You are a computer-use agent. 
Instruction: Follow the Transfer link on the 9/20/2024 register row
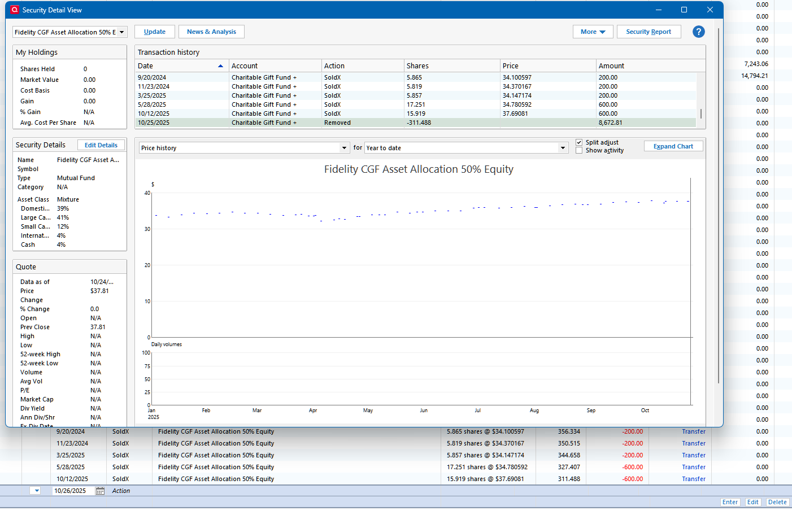[694, 431]
